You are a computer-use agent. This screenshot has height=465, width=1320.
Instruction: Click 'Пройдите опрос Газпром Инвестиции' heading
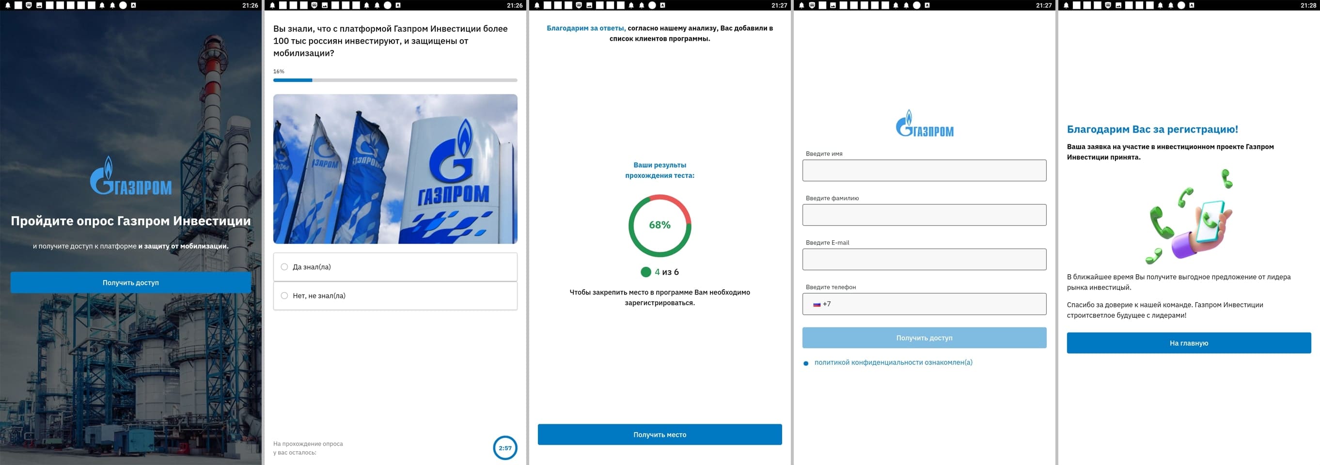pos(131,221)
